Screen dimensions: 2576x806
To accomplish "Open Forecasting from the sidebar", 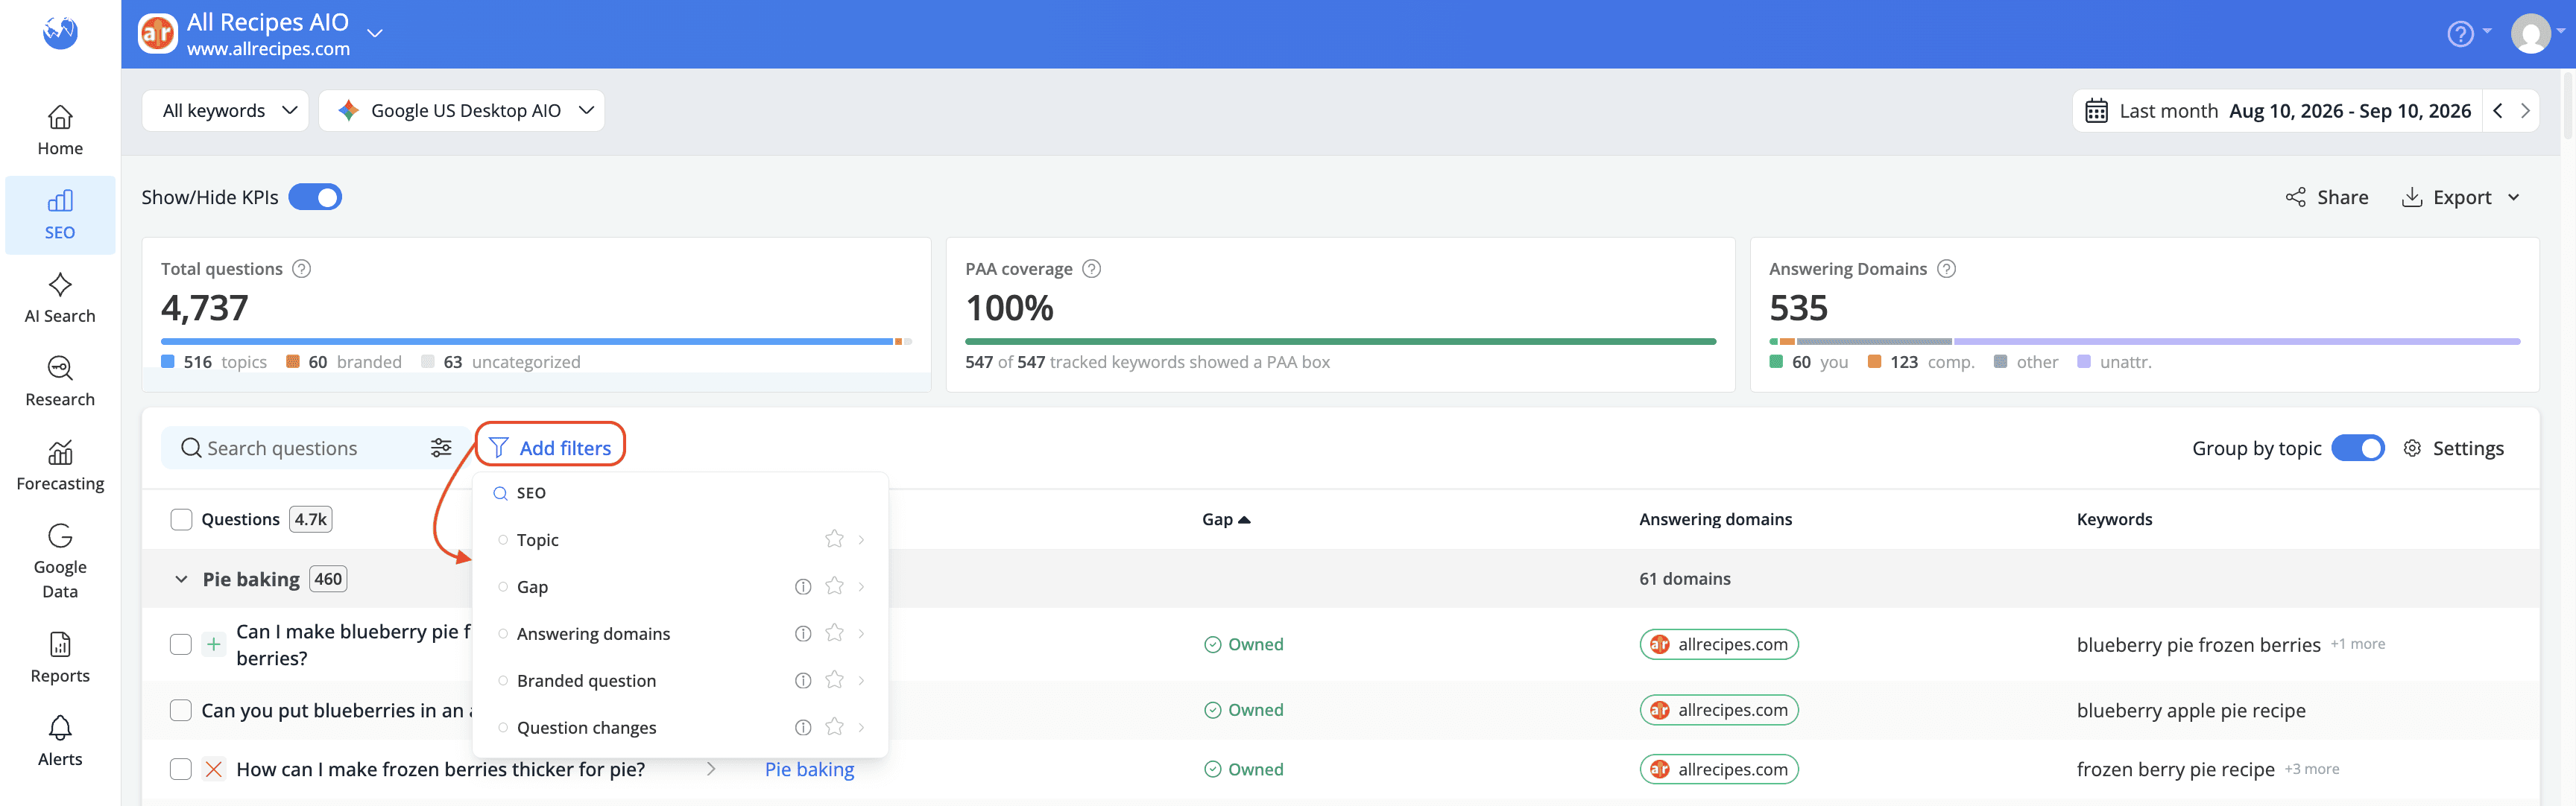I will pos(60,466).
